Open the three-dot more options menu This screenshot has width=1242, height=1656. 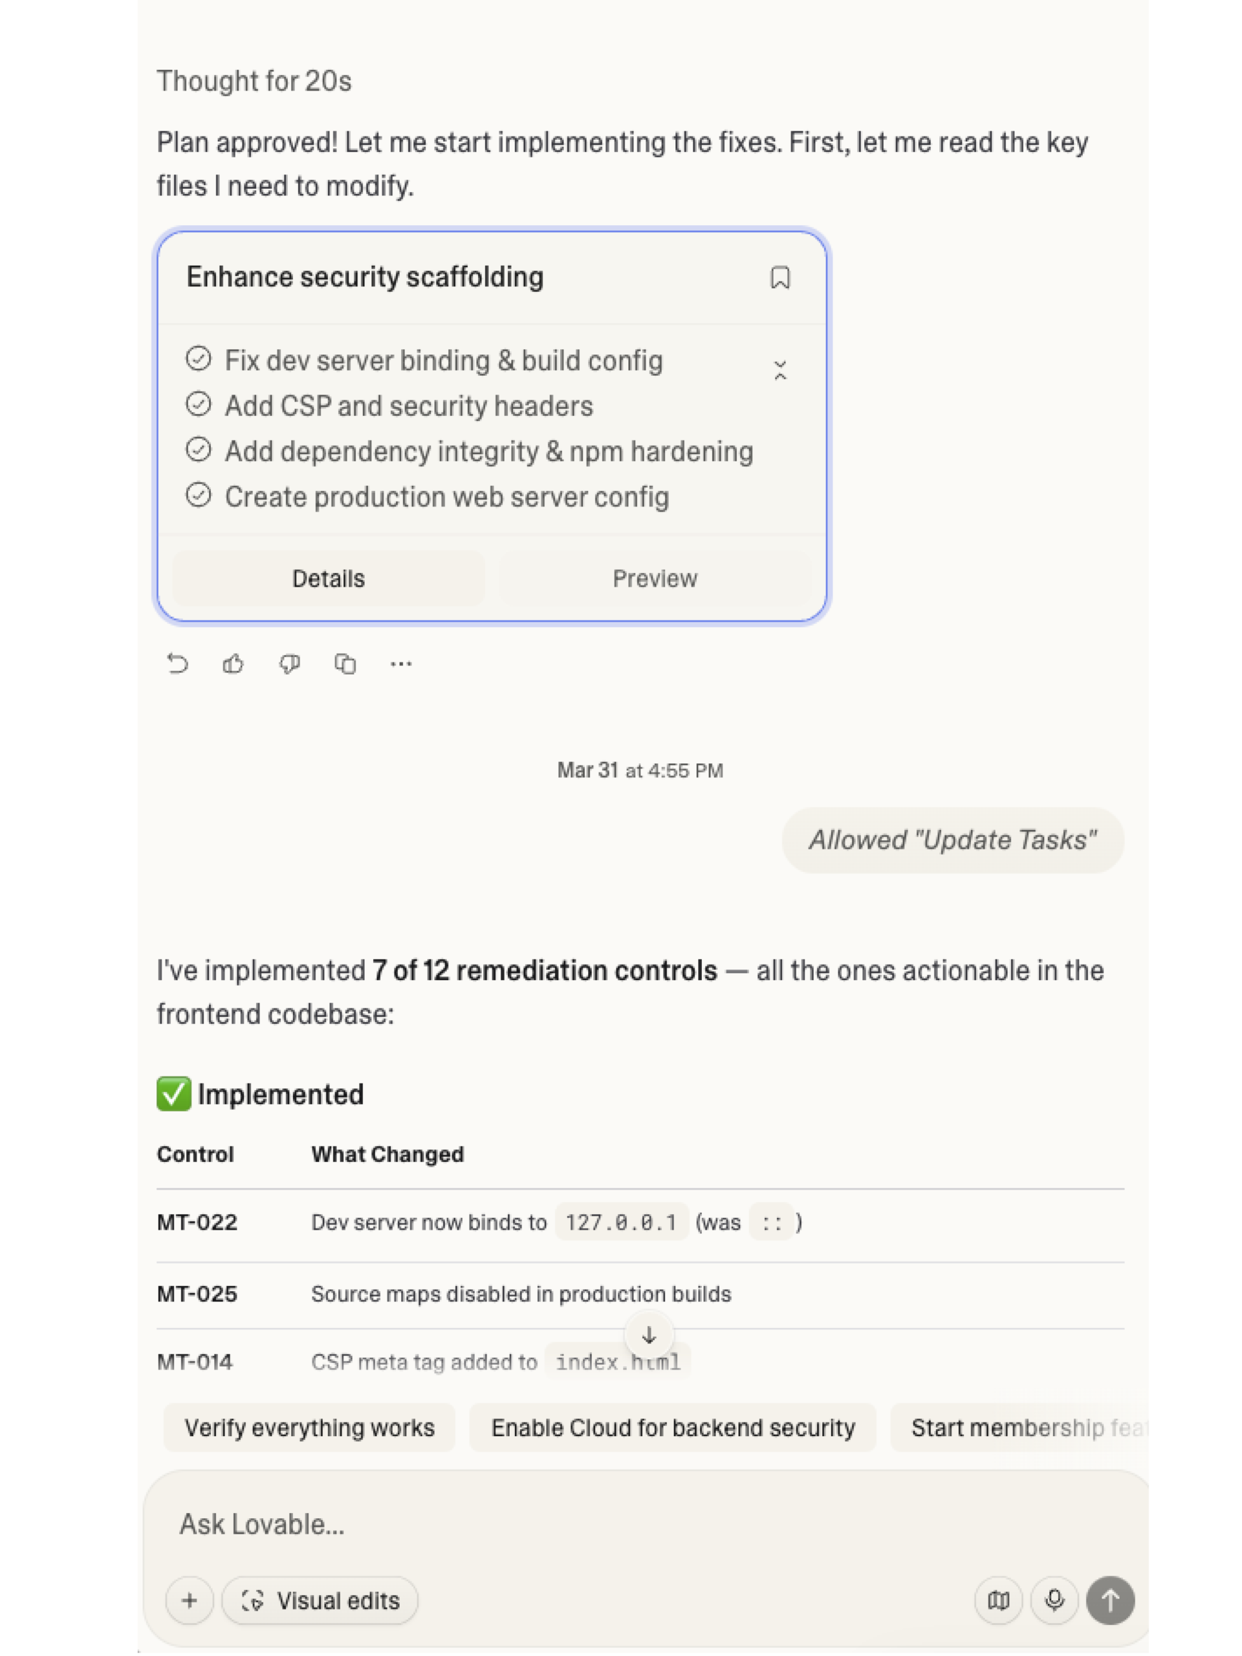coord(400,663)
